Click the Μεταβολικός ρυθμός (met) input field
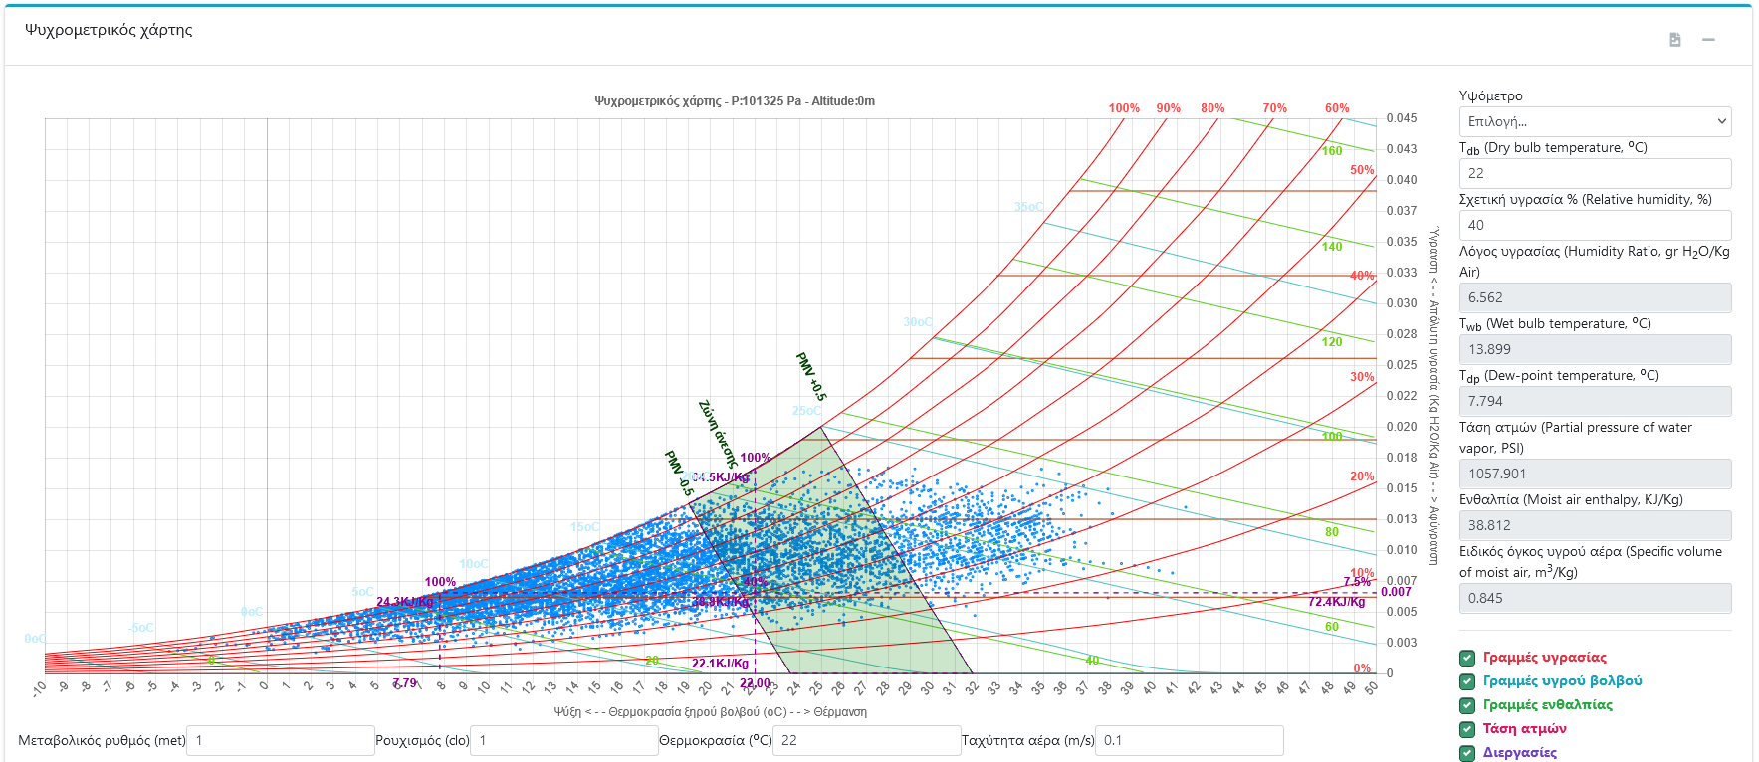 (280, 740)
